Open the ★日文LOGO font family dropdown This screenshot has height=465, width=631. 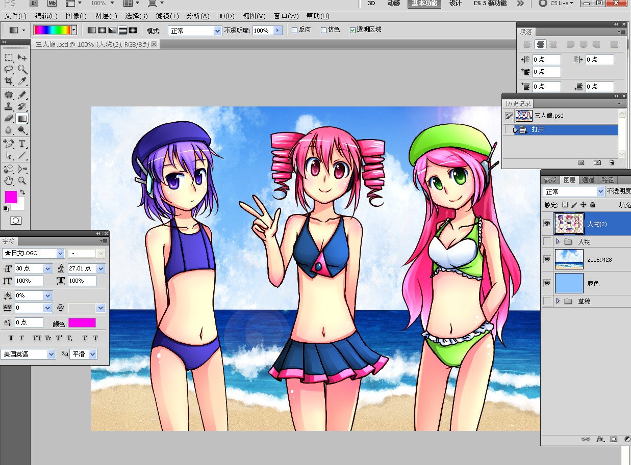click(61, 253)
